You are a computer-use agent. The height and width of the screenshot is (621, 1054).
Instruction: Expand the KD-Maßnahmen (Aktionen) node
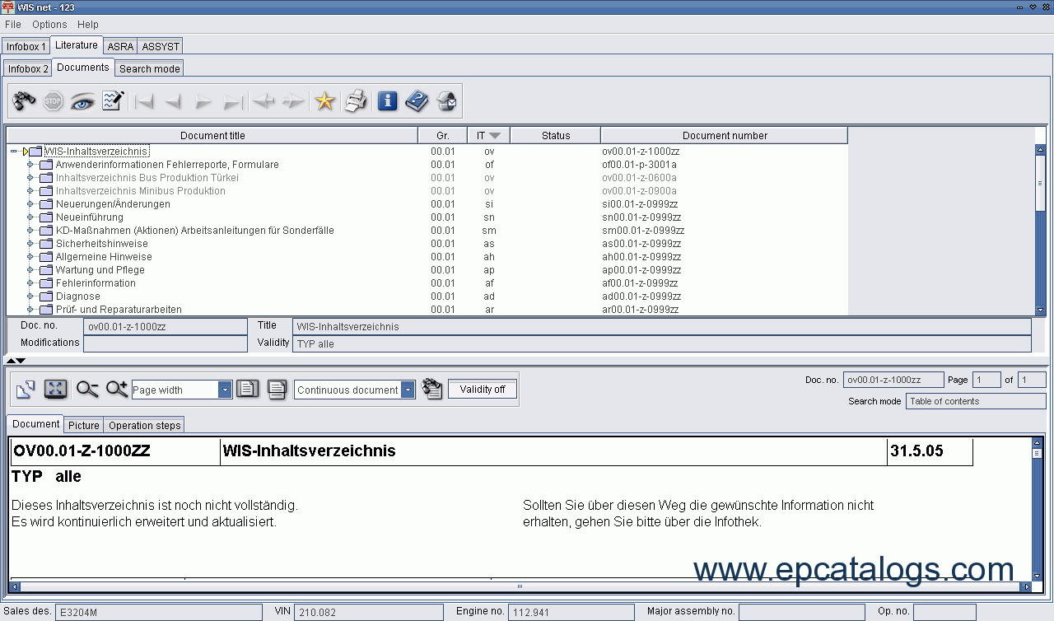coord(30,231)
